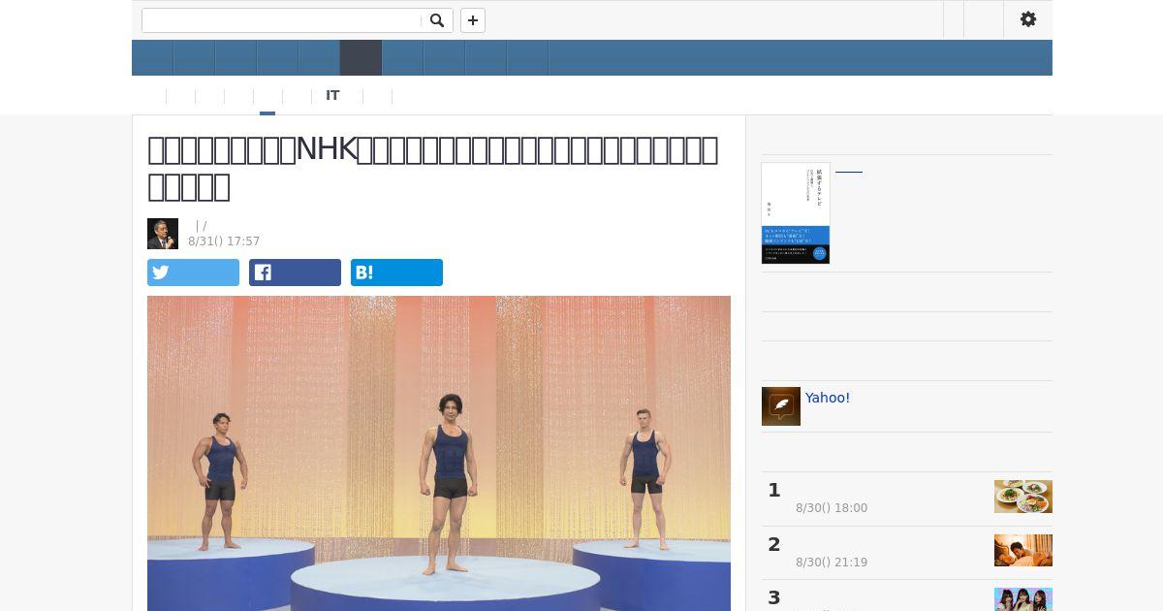Share the article on Facebook
The image size is (1163, 611).
click(x=295, y=273)
